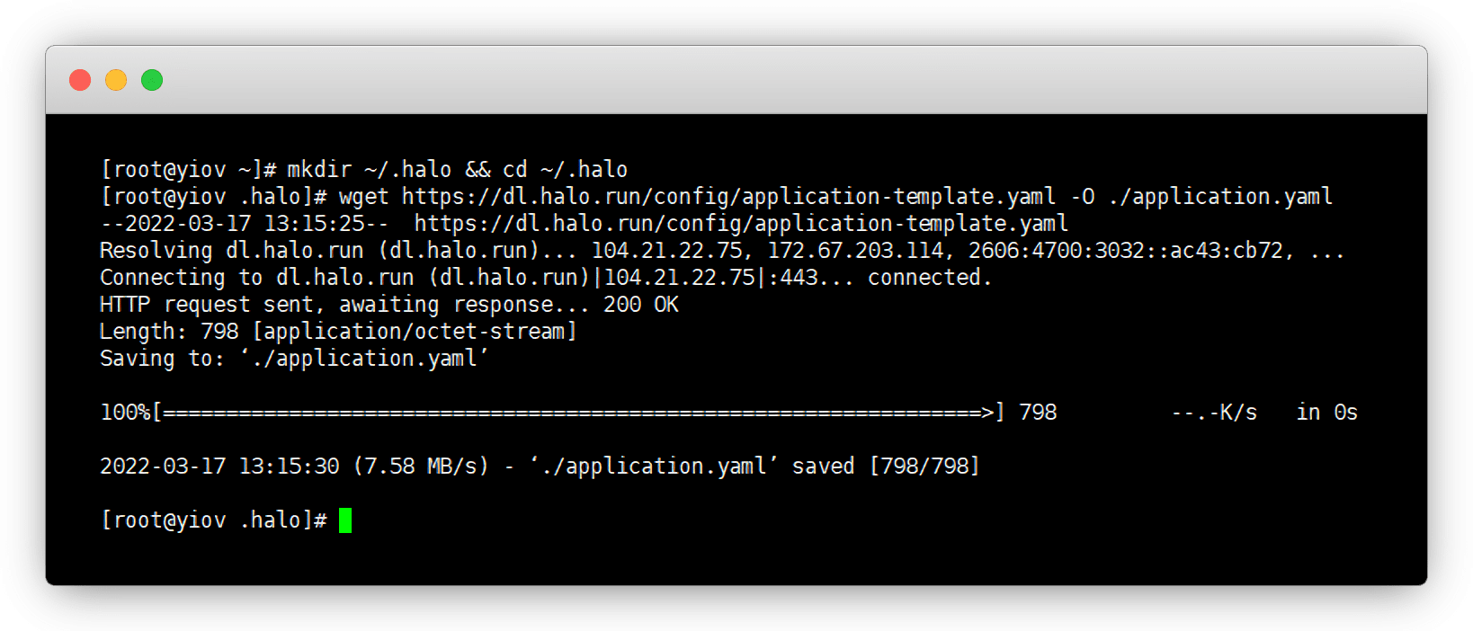
Task: Click the "200 OK" response status
Action: click(640, 305)
